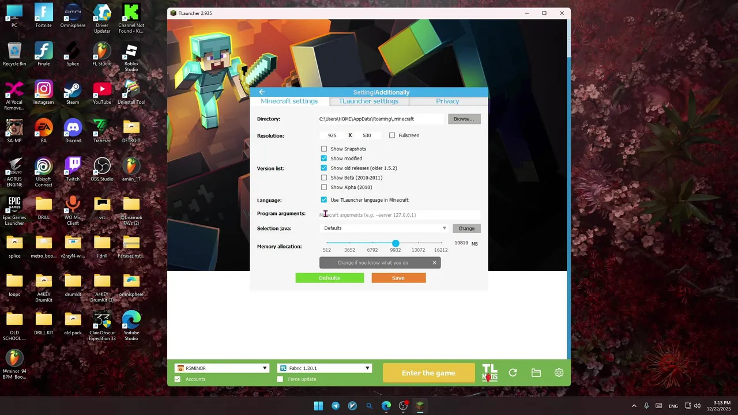This screenshot has height=415, width=738.
Task: Enable Show Alpha (2010) checkbox
Action: (x=323, y=187)
